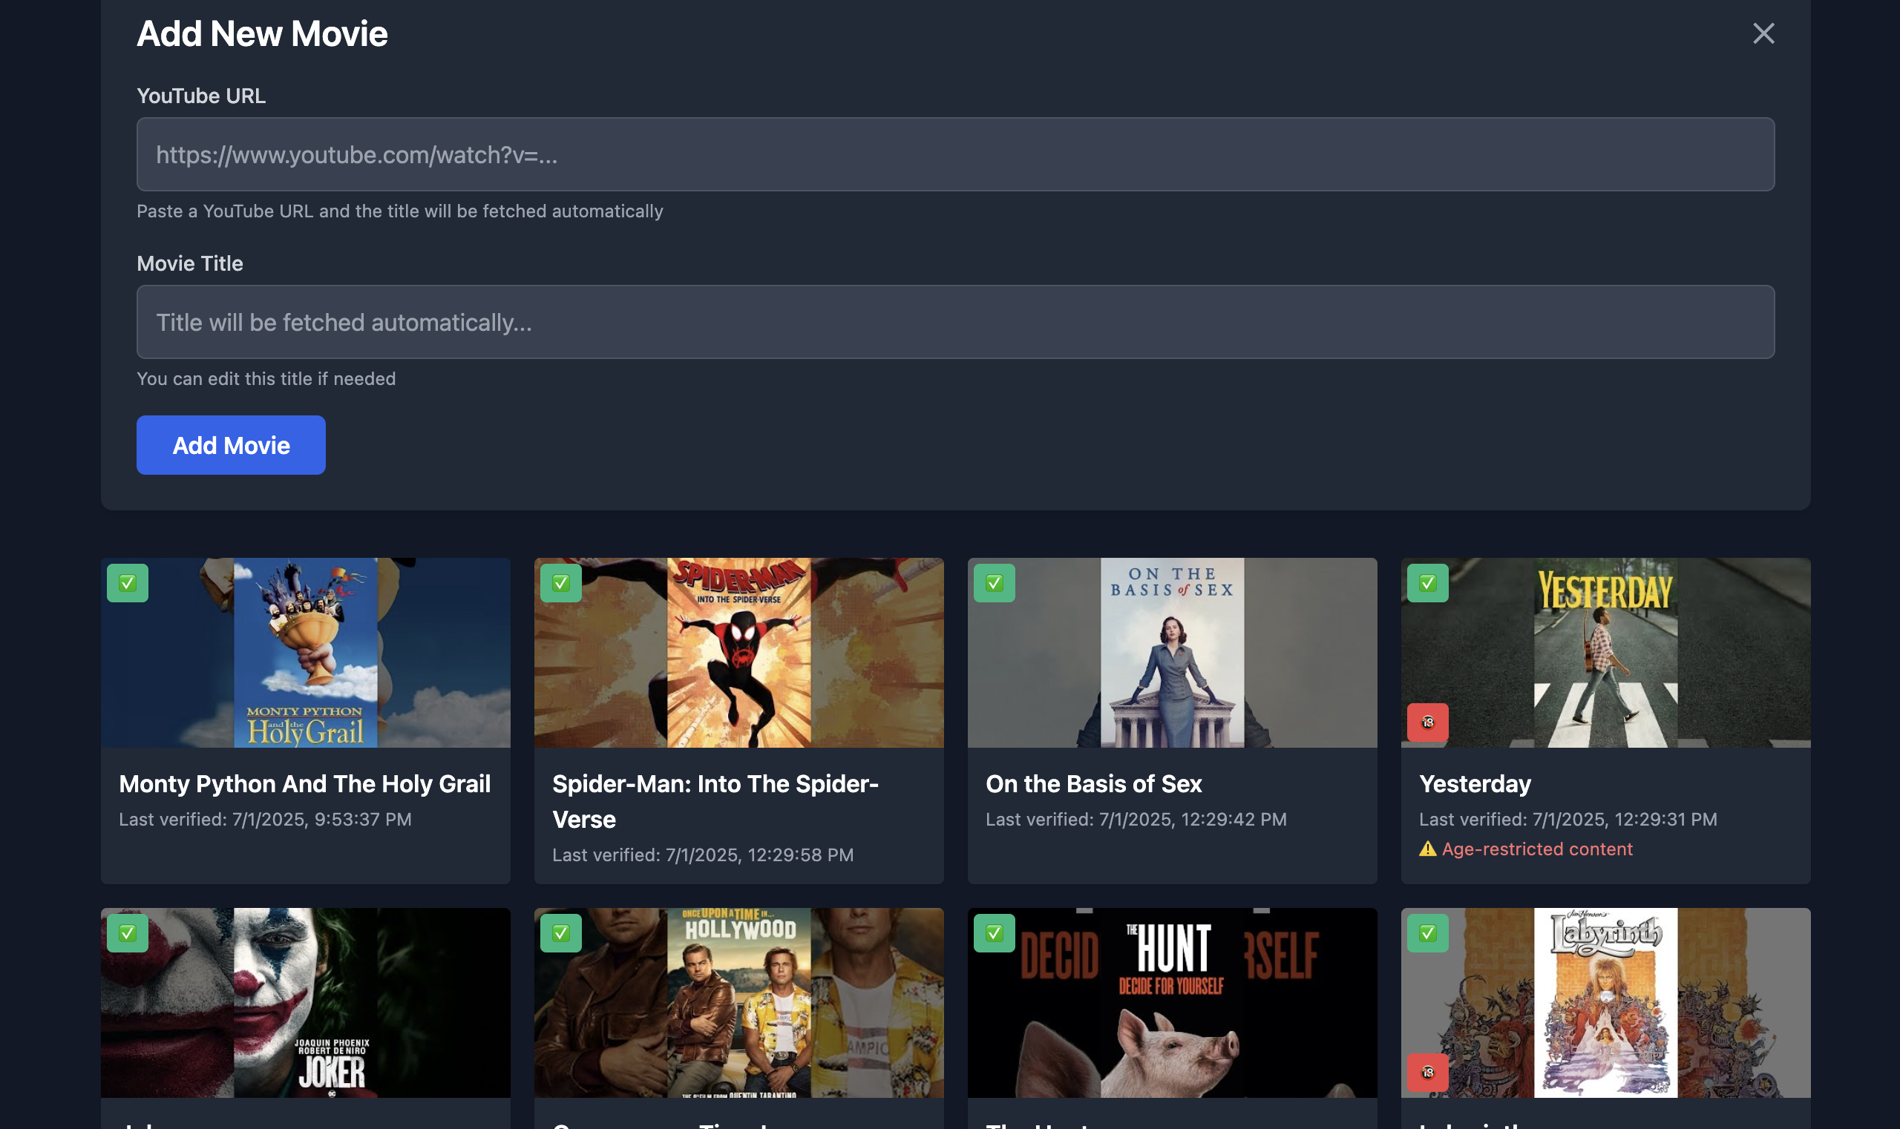
Task: Close the Add New Movie panel
Action: click(x=1763, y=33)
